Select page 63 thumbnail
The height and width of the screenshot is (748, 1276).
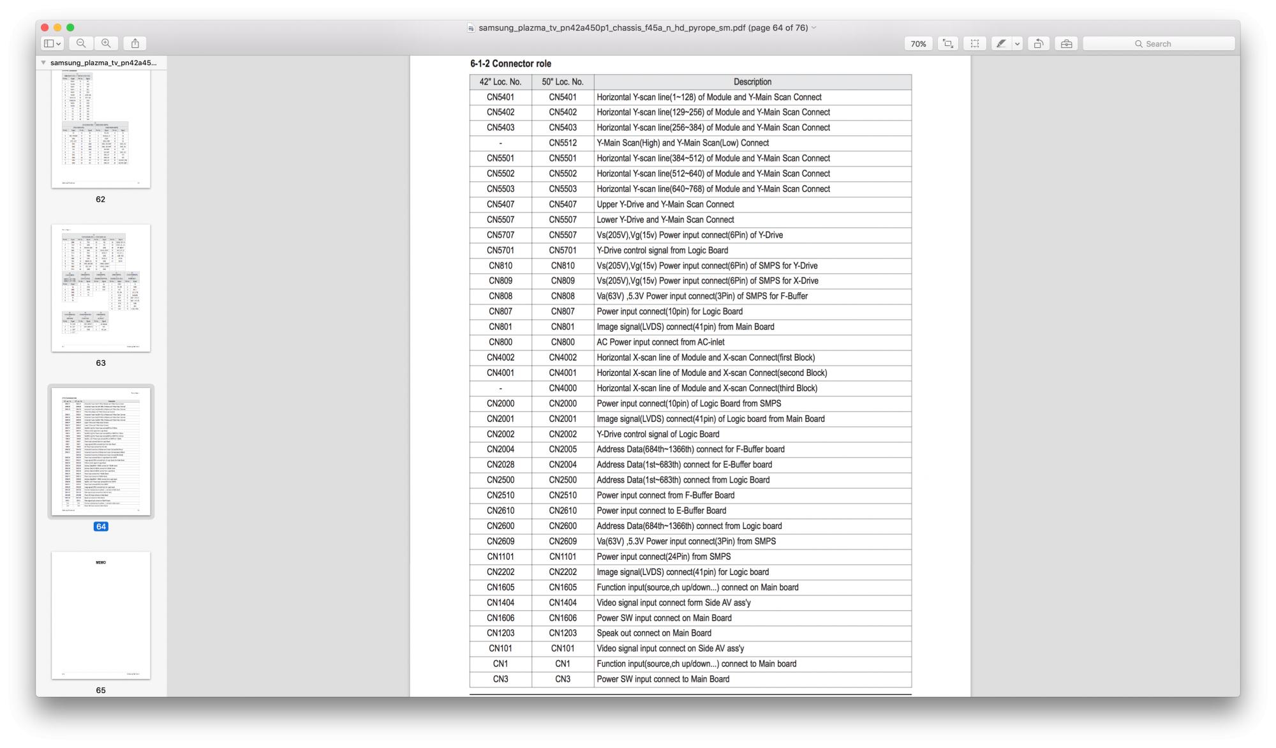coord(101,287)
